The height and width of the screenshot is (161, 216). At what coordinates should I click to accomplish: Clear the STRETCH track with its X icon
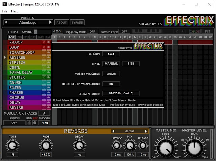pyautogui.click(x=44, y=62)
